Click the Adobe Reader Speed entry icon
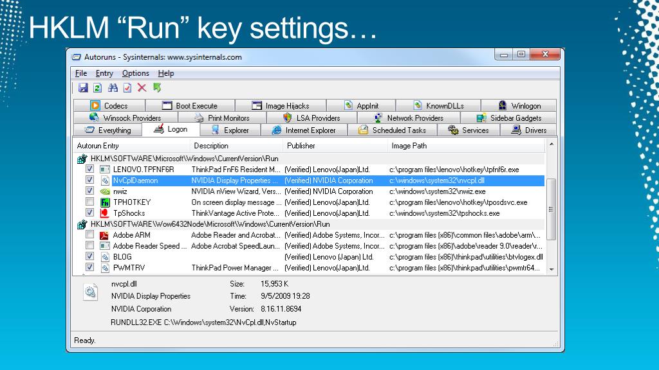Screen dimensions: 659x370 (105, 246)
